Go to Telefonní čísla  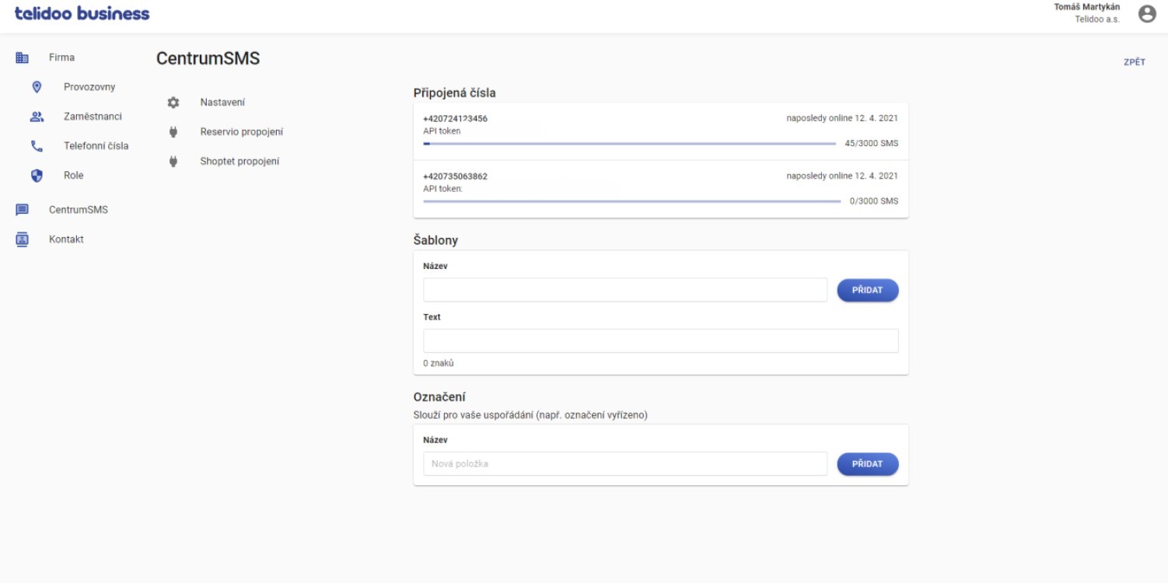click(96, 146)
